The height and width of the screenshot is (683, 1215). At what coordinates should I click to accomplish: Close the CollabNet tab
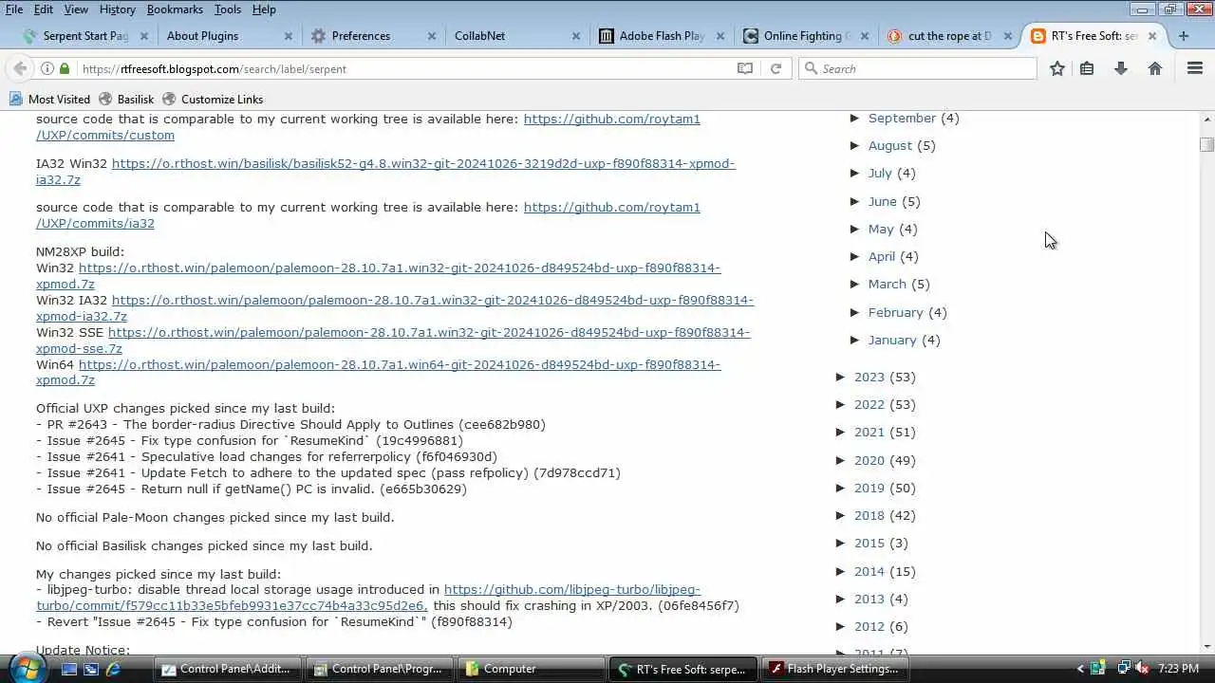tap(576, 36)
